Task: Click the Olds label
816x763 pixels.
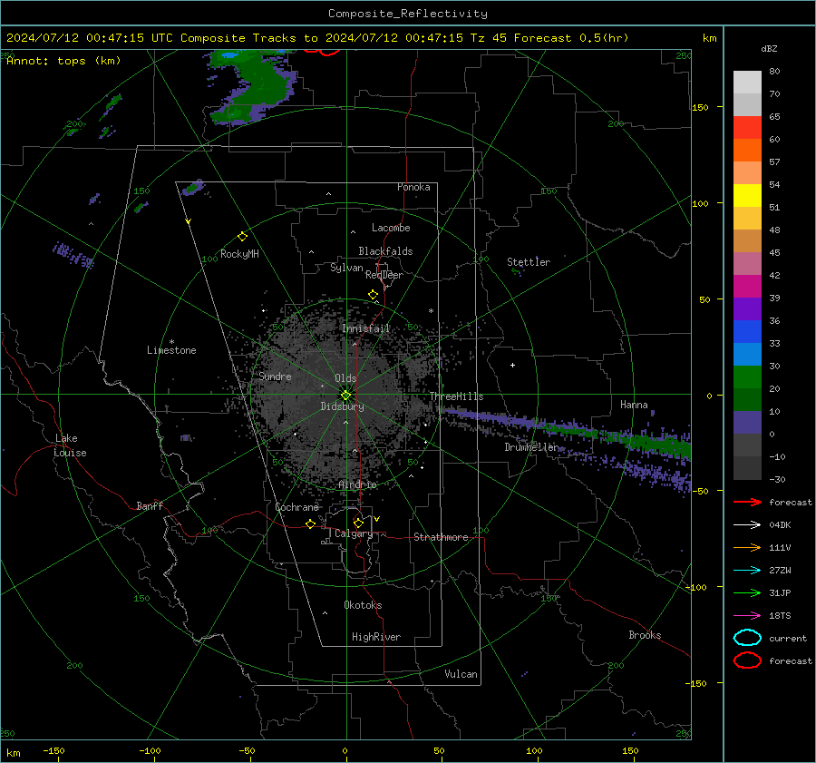Action: coord(345,378)
